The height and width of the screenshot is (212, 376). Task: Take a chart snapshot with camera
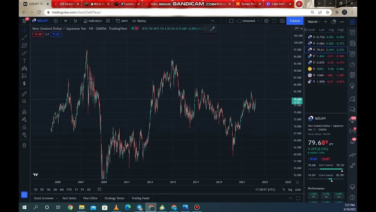(x=282, y=21)
